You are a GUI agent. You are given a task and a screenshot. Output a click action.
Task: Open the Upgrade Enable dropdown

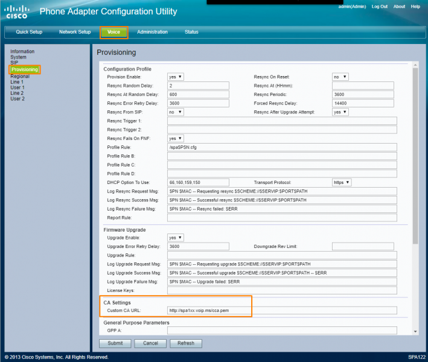pos(176,238)
